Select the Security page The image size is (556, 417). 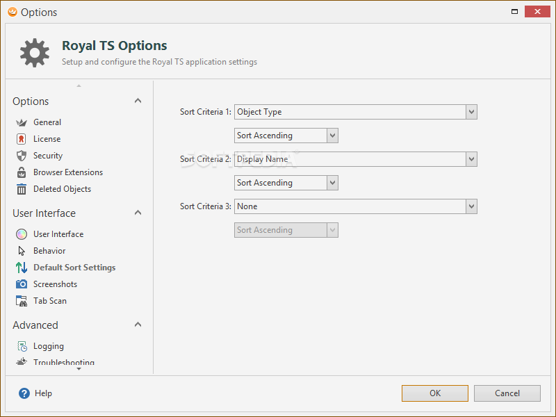point(48,156)
